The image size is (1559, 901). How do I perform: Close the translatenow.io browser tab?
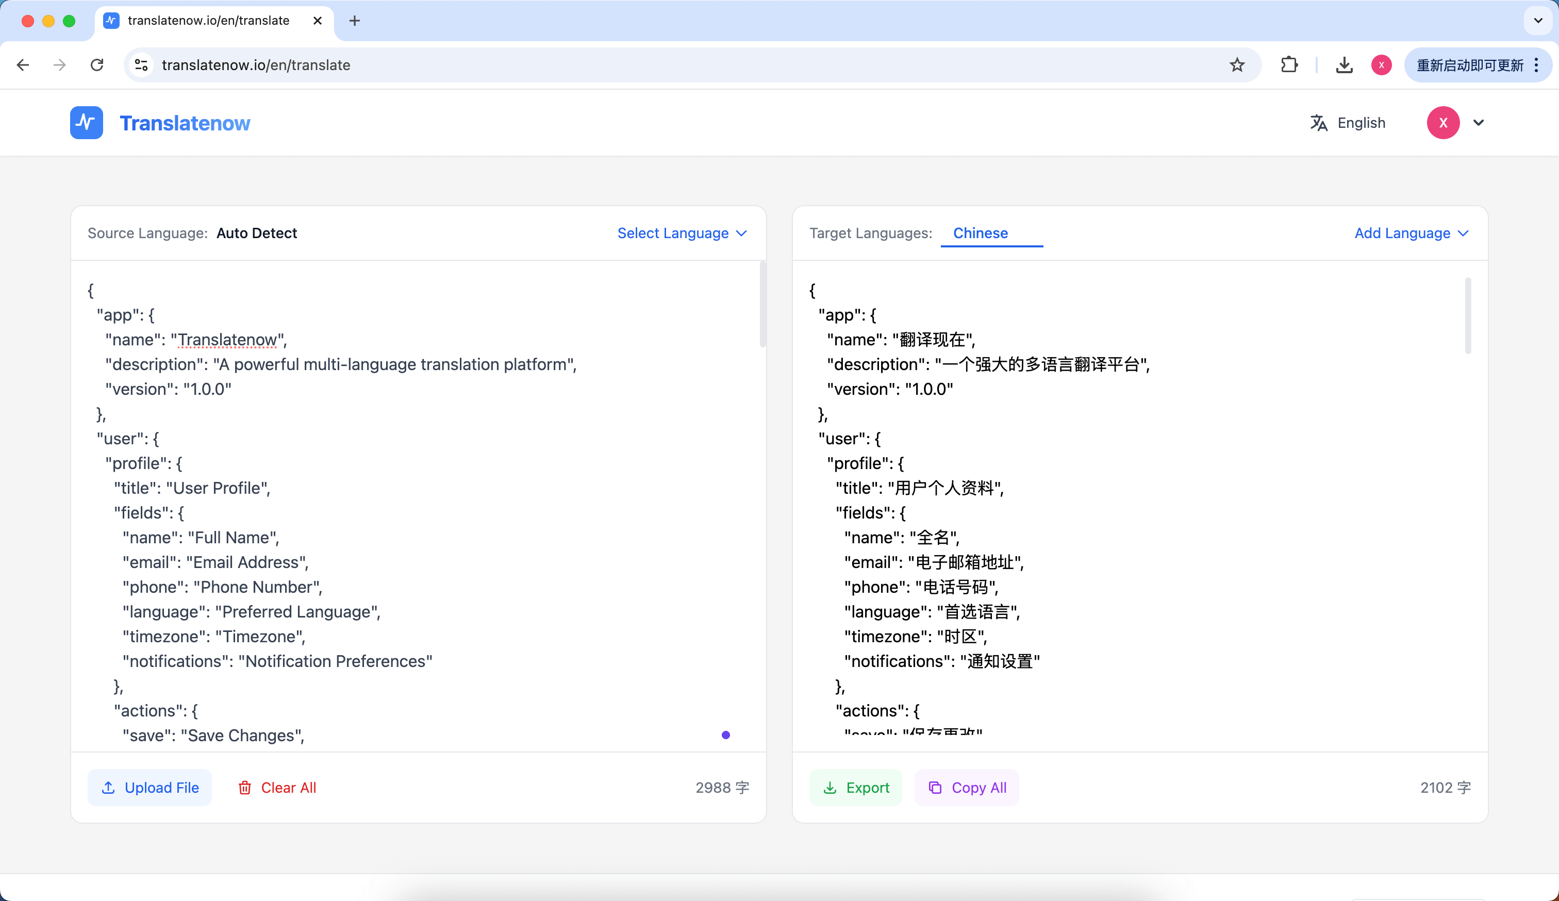pyautogui.click(x=318, y=21)
